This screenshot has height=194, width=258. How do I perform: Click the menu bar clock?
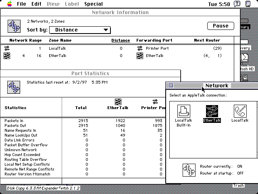(219, 4)
